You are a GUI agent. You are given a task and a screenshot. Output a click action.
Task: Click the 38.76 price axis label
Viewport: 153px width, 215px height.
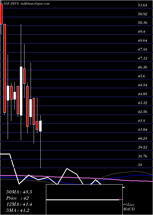143,156
